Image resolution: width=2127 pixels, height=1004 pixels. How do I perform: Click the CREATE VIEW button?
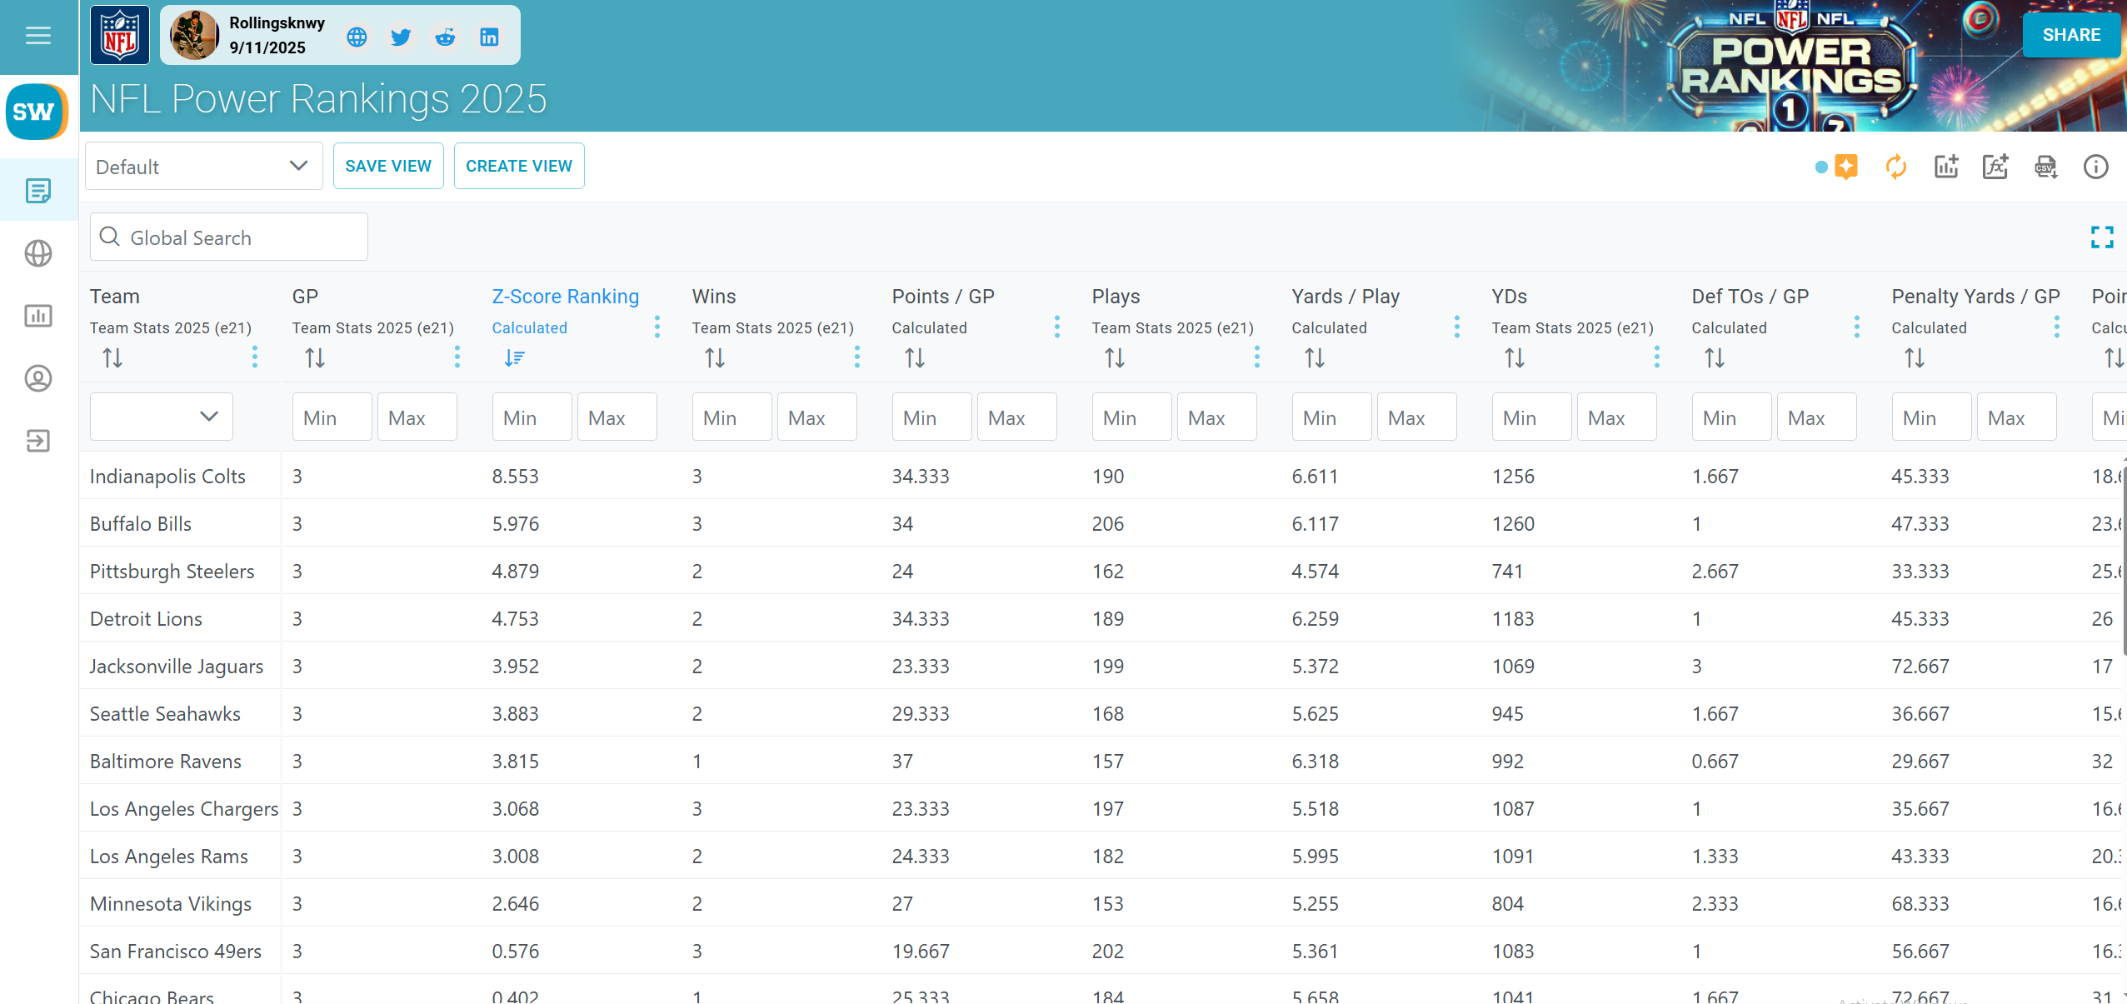click(x=519, y=166)
